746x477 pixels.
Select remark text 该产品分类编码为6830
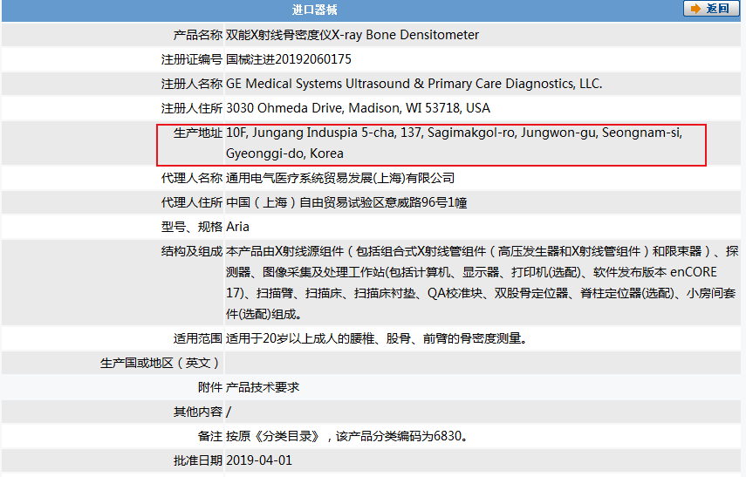point(401,436)
